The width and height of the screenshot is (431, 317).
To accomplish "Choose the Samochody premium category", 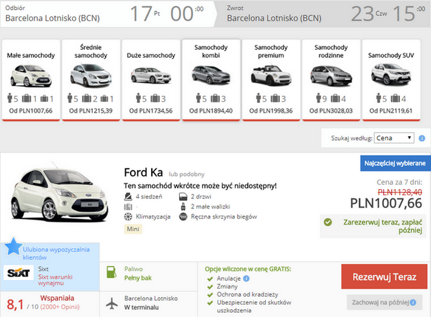I will click(x=271, y=80).
